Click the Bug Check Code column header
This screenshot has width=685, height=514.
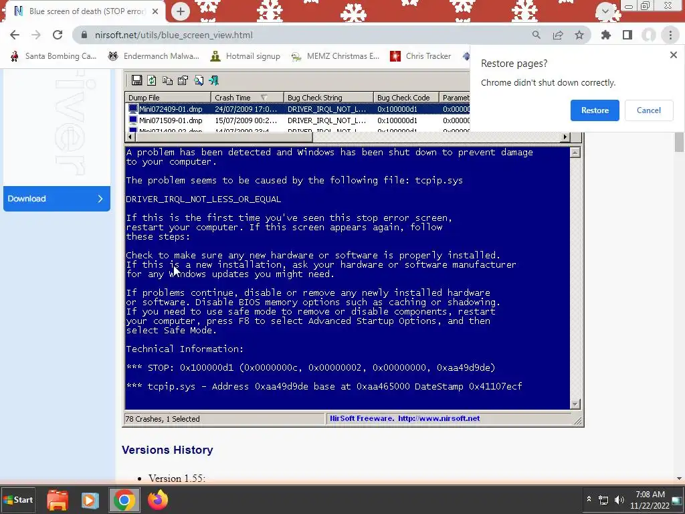pyautogui.click(x=406, y=98)
